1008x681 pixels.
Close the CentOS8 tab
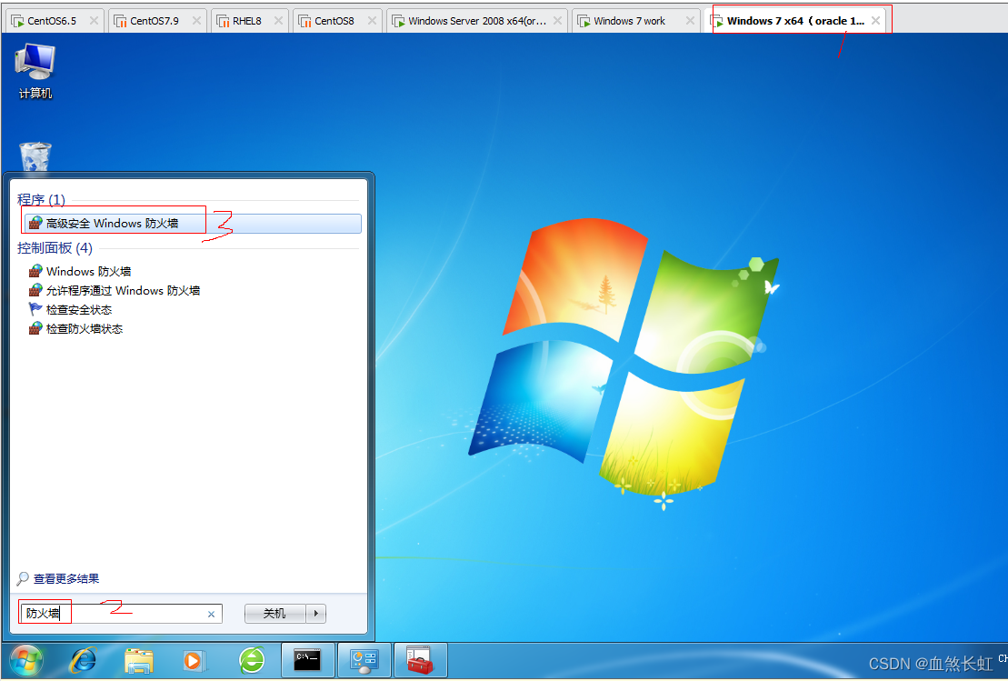(372, 21)
